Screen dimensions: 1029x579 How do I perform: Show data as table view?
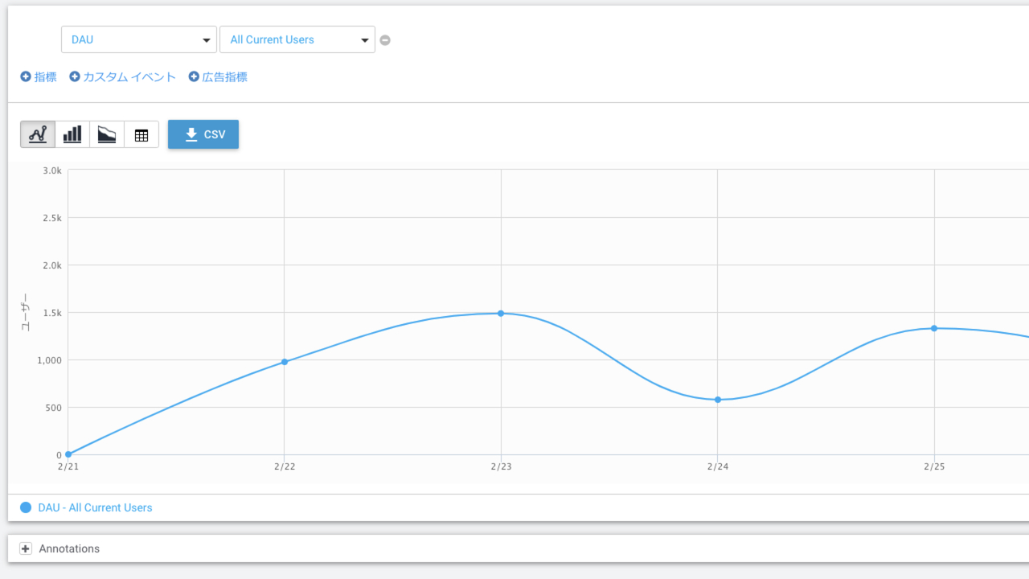(x=141, y=134)
